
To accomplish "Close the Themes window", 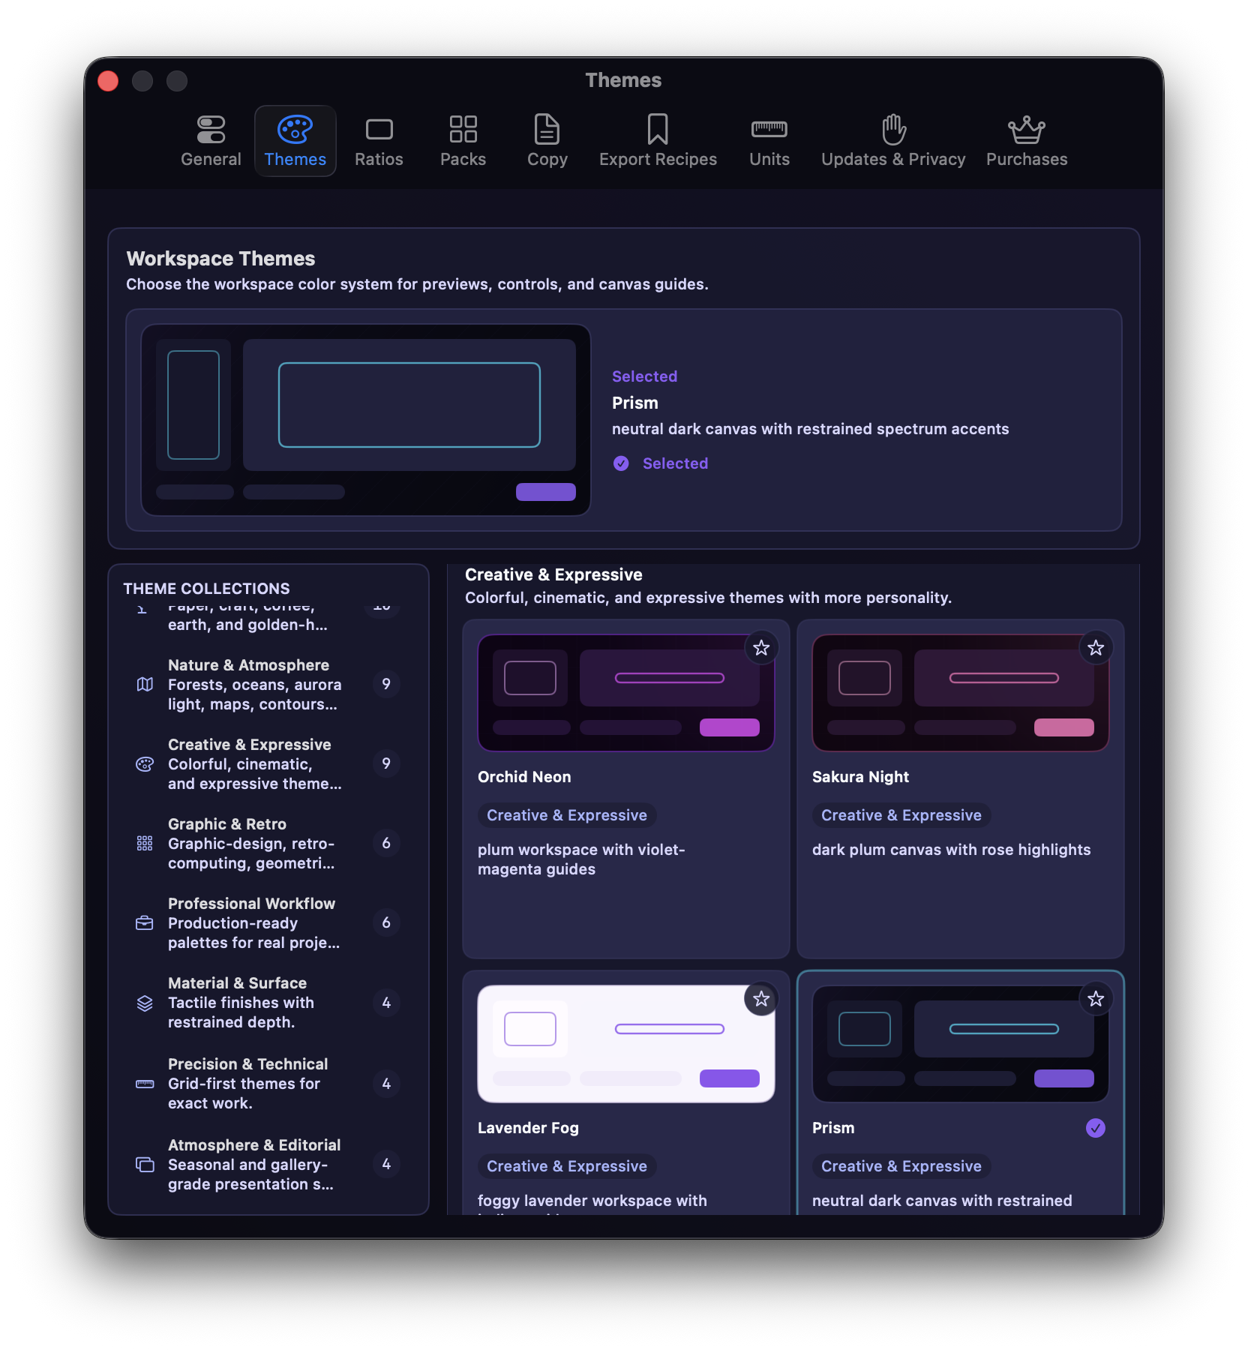I will [108, 81].
